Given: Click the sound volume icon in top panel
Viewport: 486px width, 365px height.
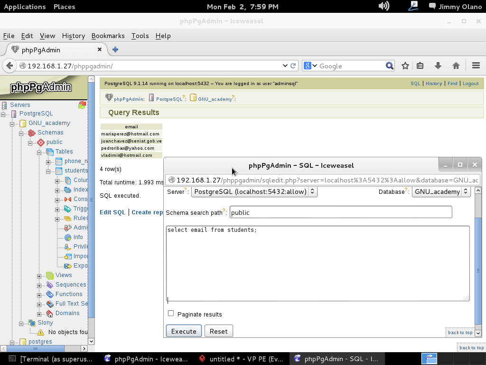Looking at the screenshot, I should [x=383, y=6].
